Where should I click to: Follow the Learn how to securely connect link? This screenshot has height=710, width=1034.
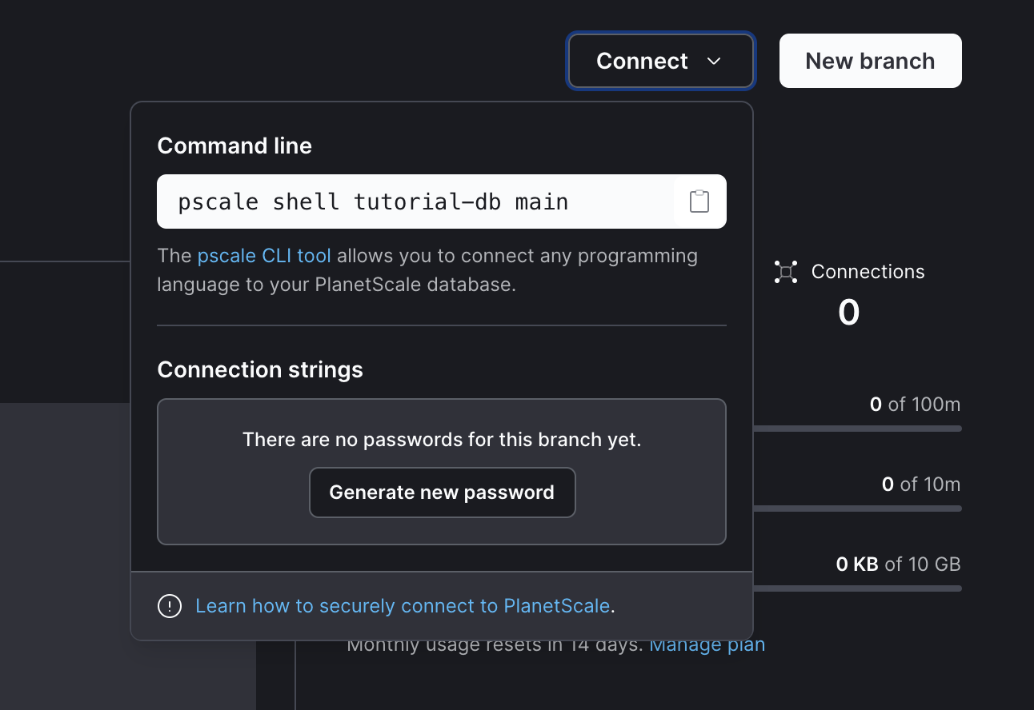[x=402, y=606]
